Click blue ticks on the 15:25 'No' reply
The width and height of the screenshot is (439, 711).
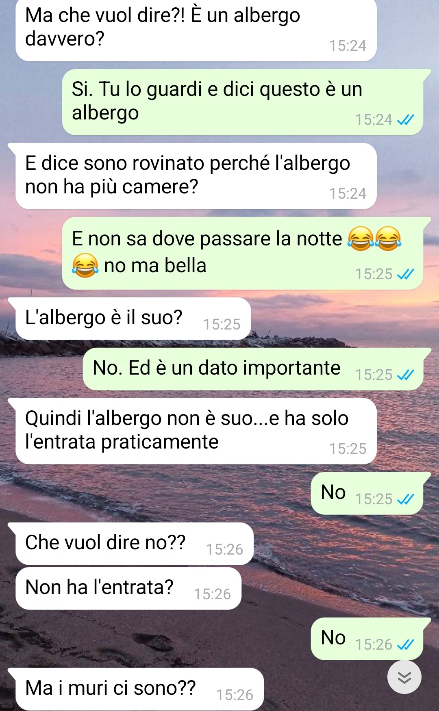(405, 499)
